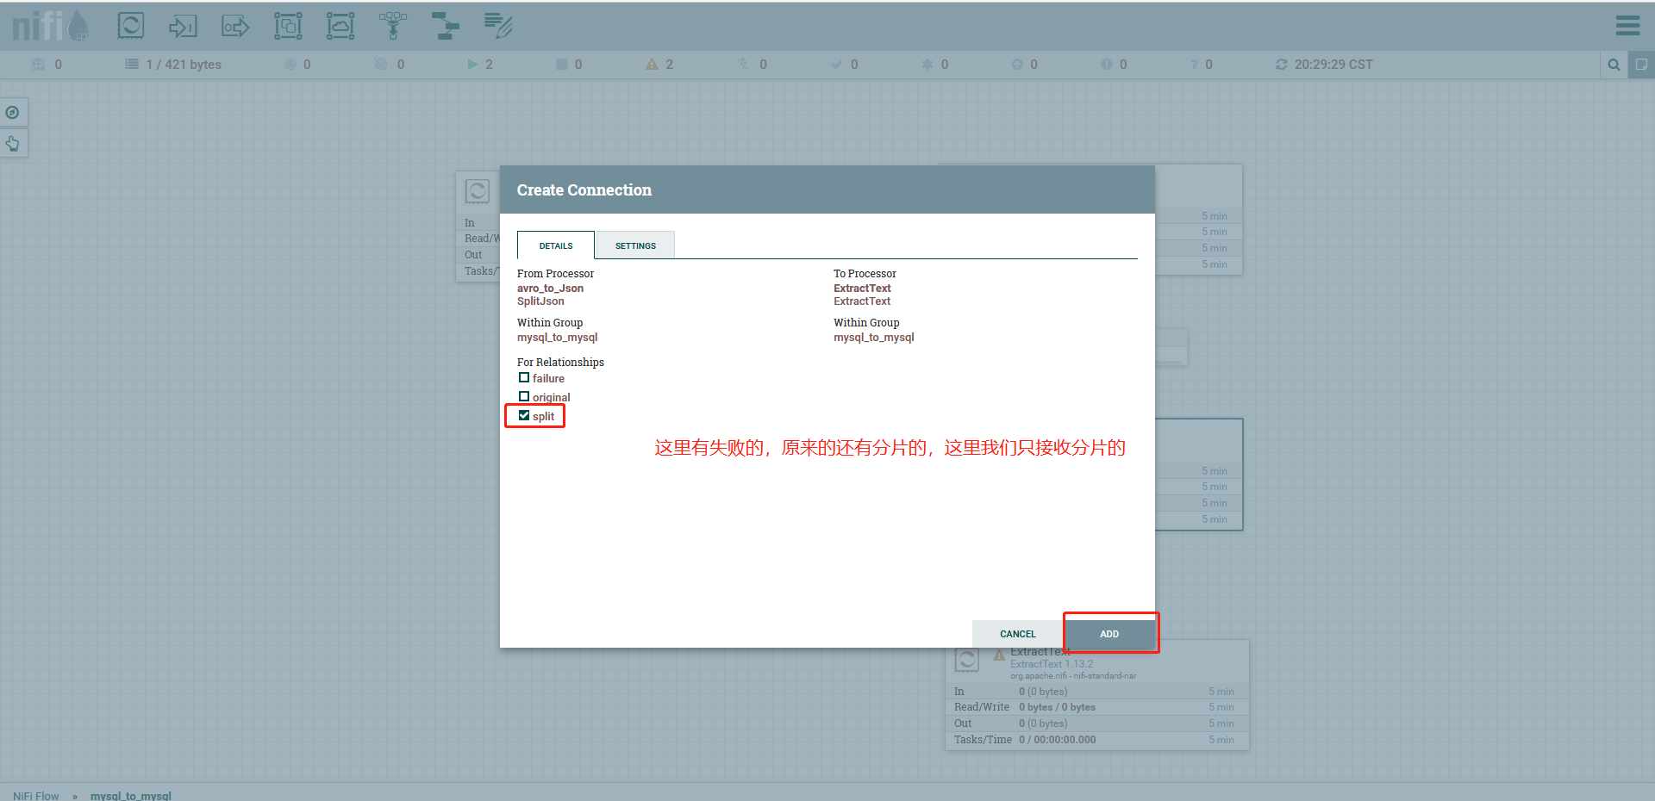This screenshot has height=801, width=1655.
Task: Click the invalid components warning icon
Action: tap(652, 64)
